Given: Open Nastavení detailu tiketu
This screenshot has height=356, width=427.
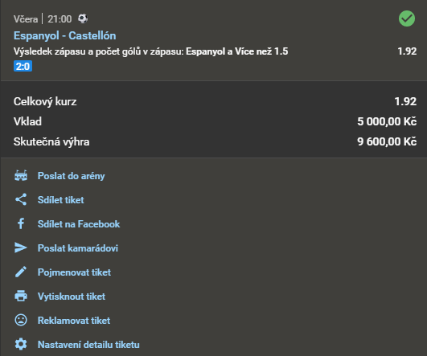Looking at the screenshot, I should 88,345.
